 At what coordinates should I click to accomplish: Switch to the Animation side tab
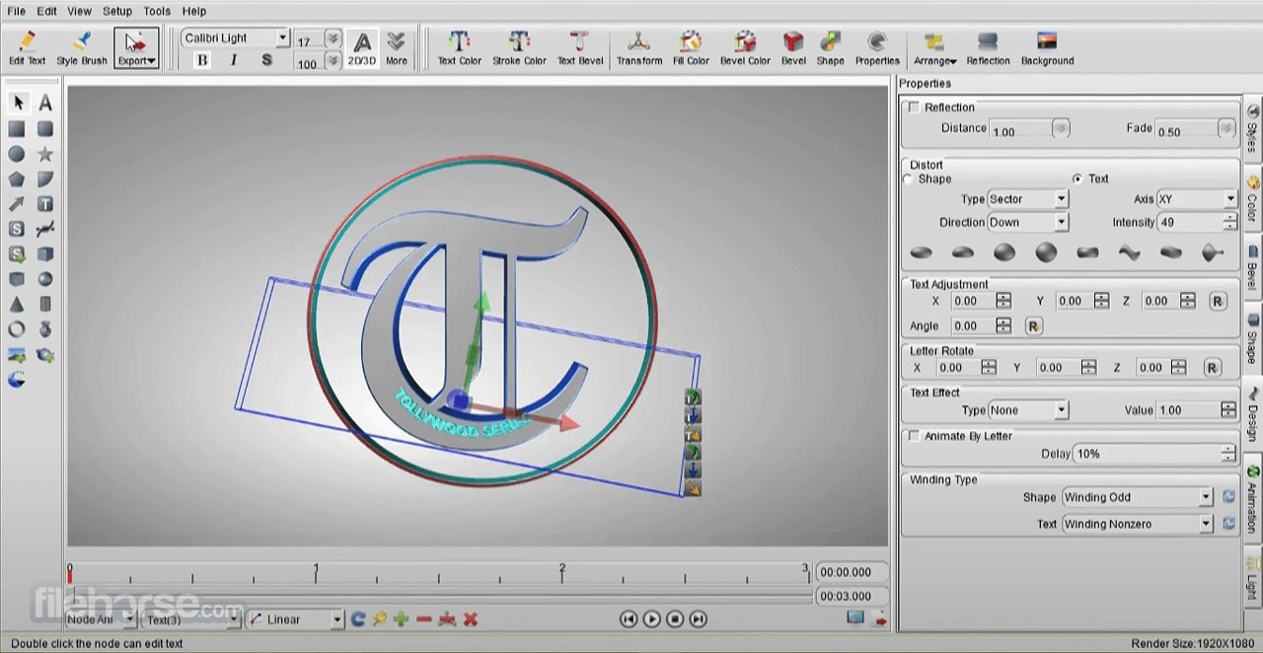point(1251,498)
